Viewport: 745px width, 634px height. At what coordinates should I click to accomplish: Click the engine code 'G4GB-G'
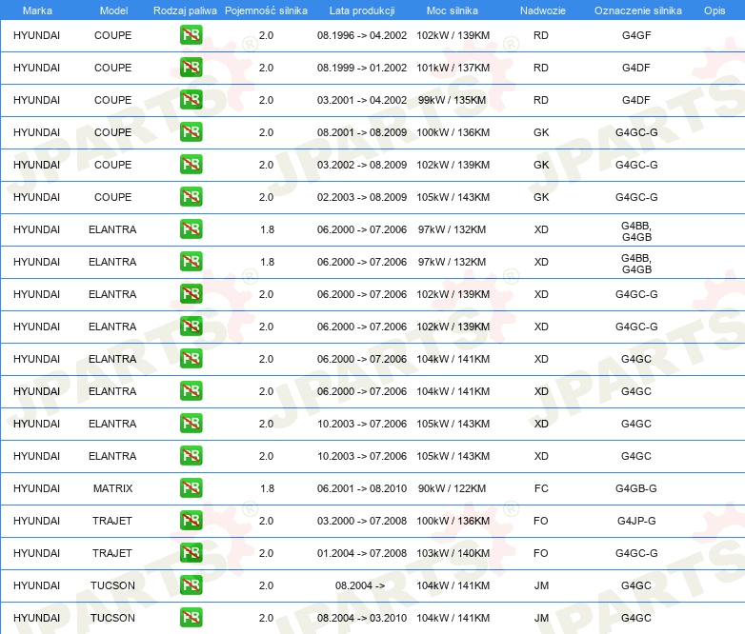636,488
